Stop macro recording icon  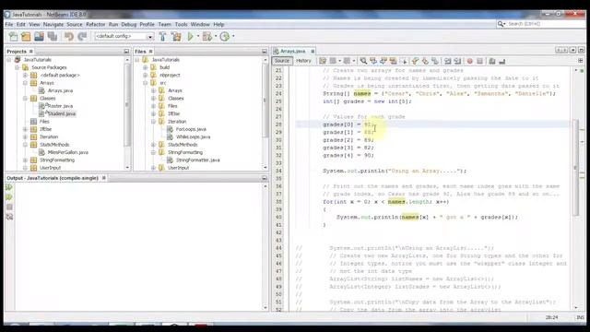[479, 61]
